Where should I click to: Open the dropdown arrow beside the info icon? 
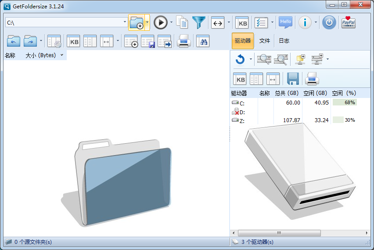[x=316, y=22]
